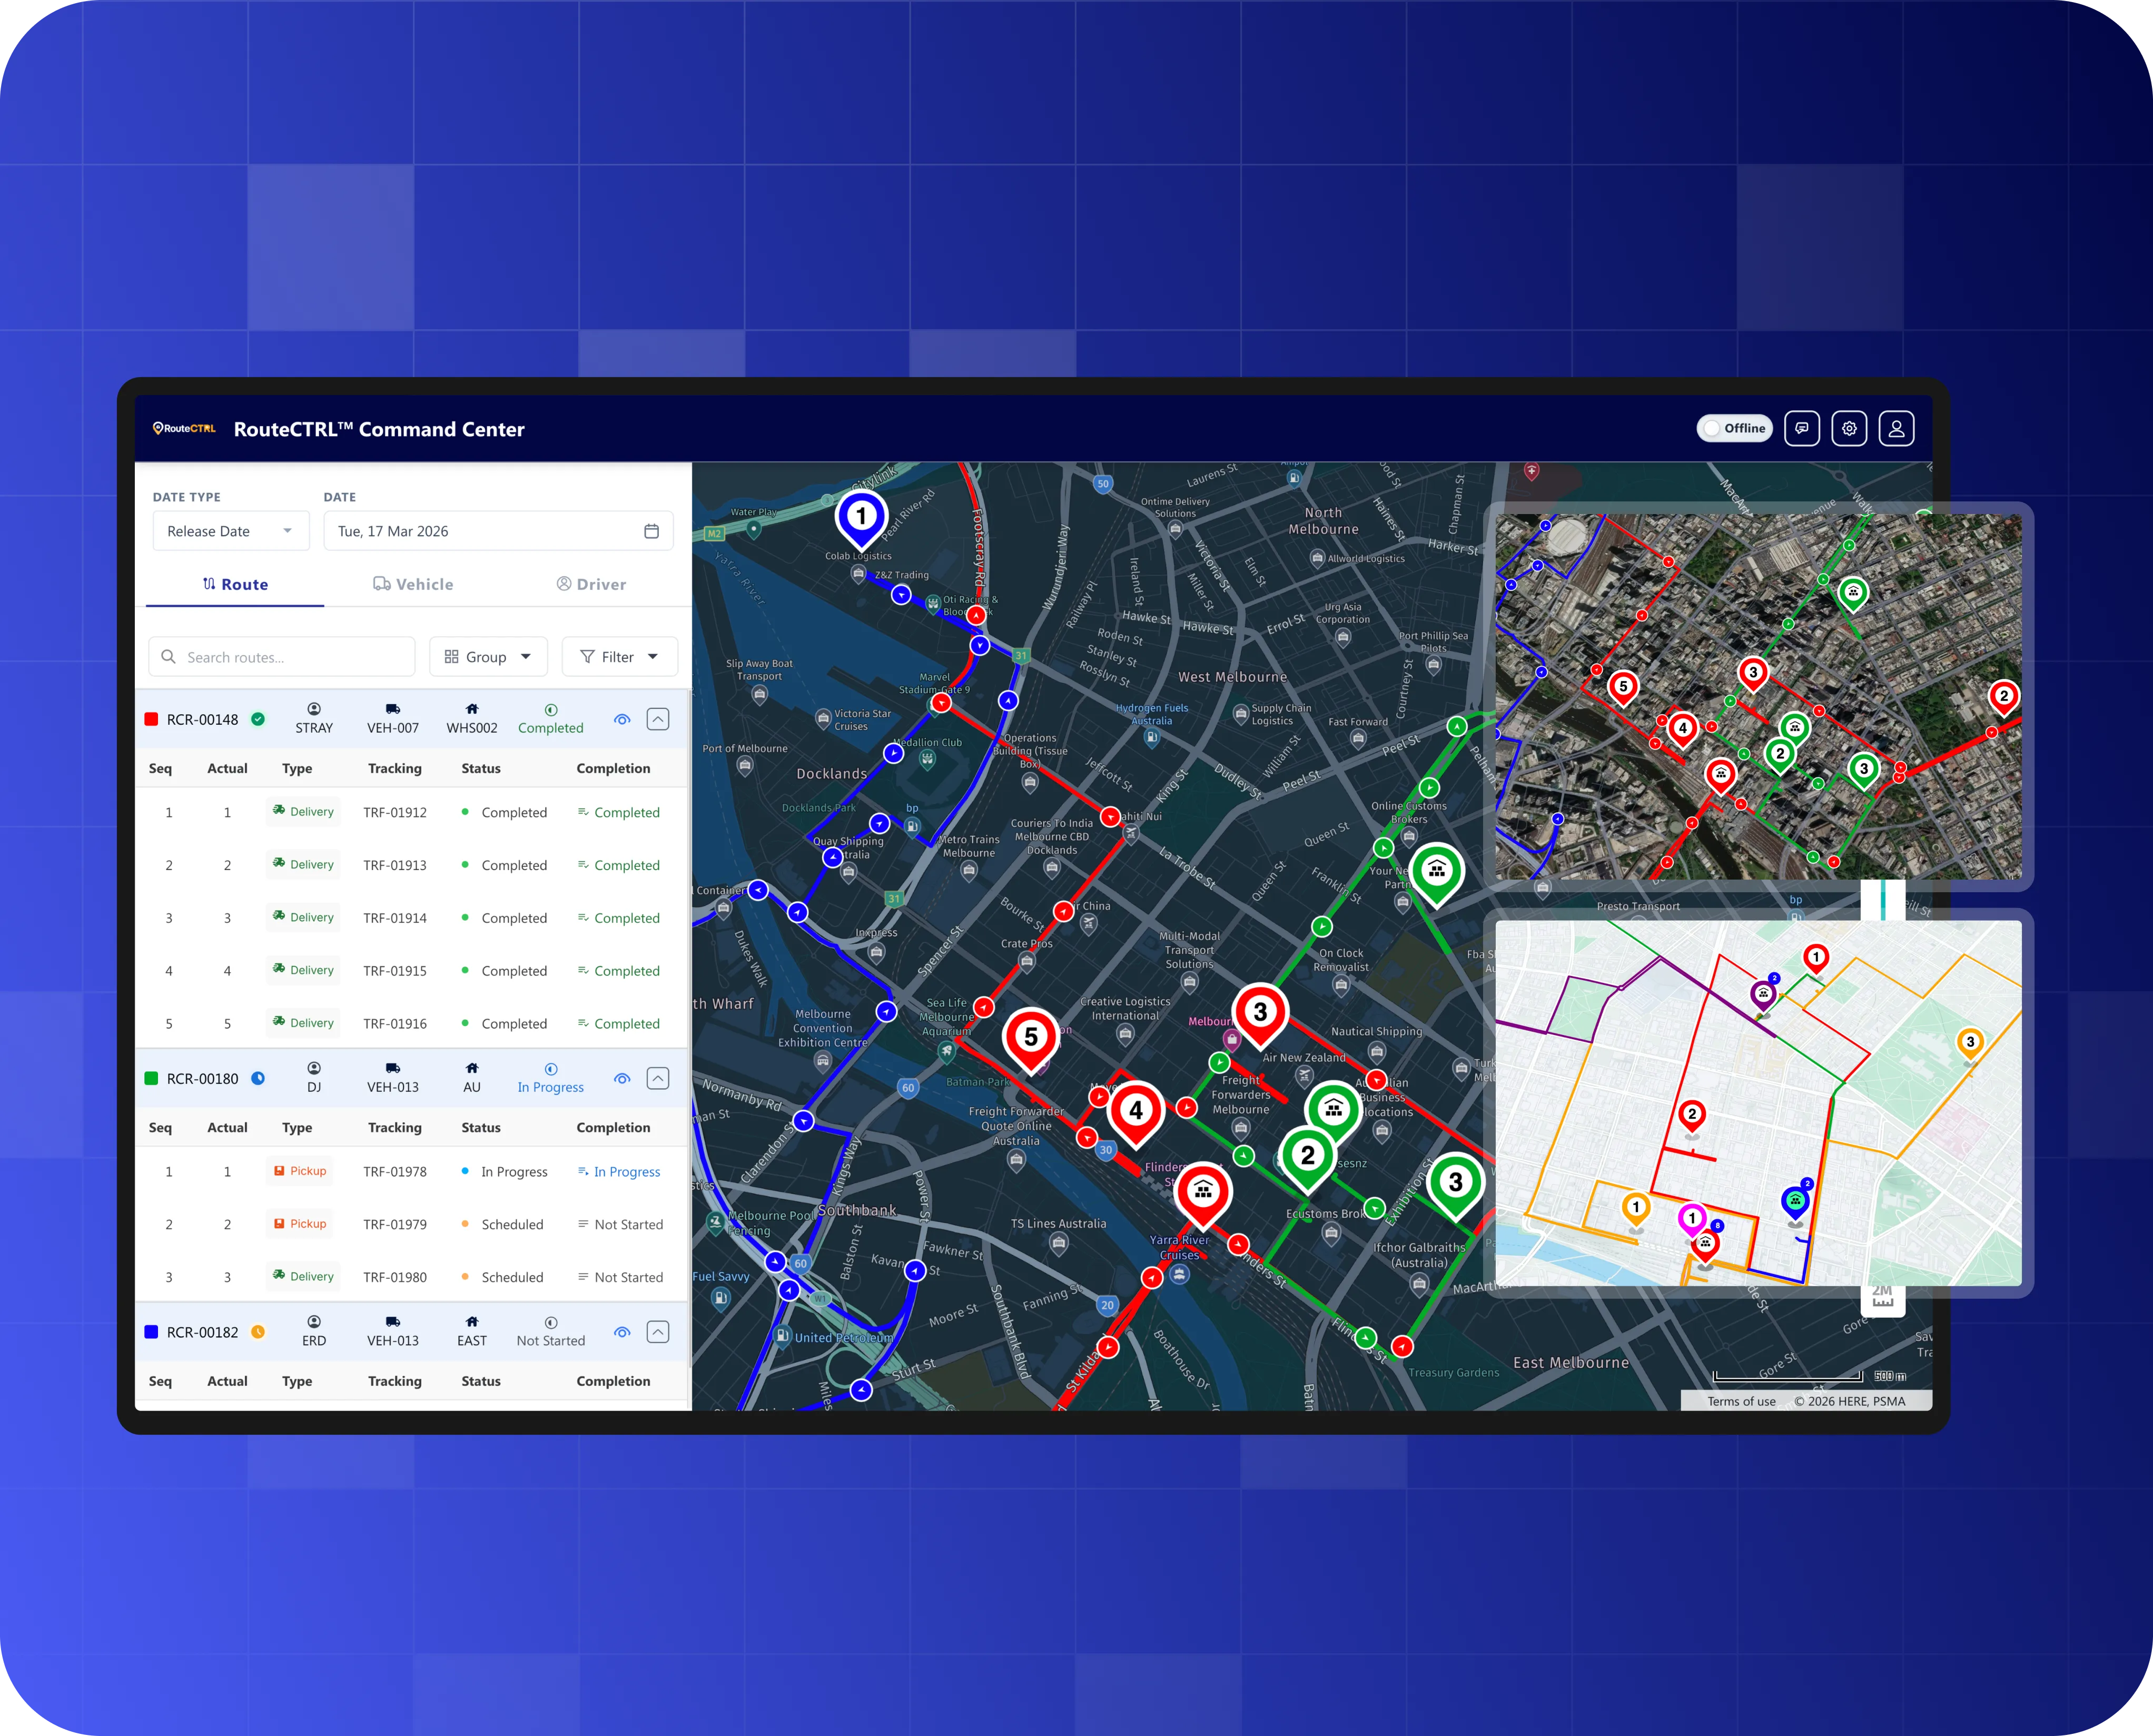Click the In Progress status of RCR-00180

click(550, 1087)
